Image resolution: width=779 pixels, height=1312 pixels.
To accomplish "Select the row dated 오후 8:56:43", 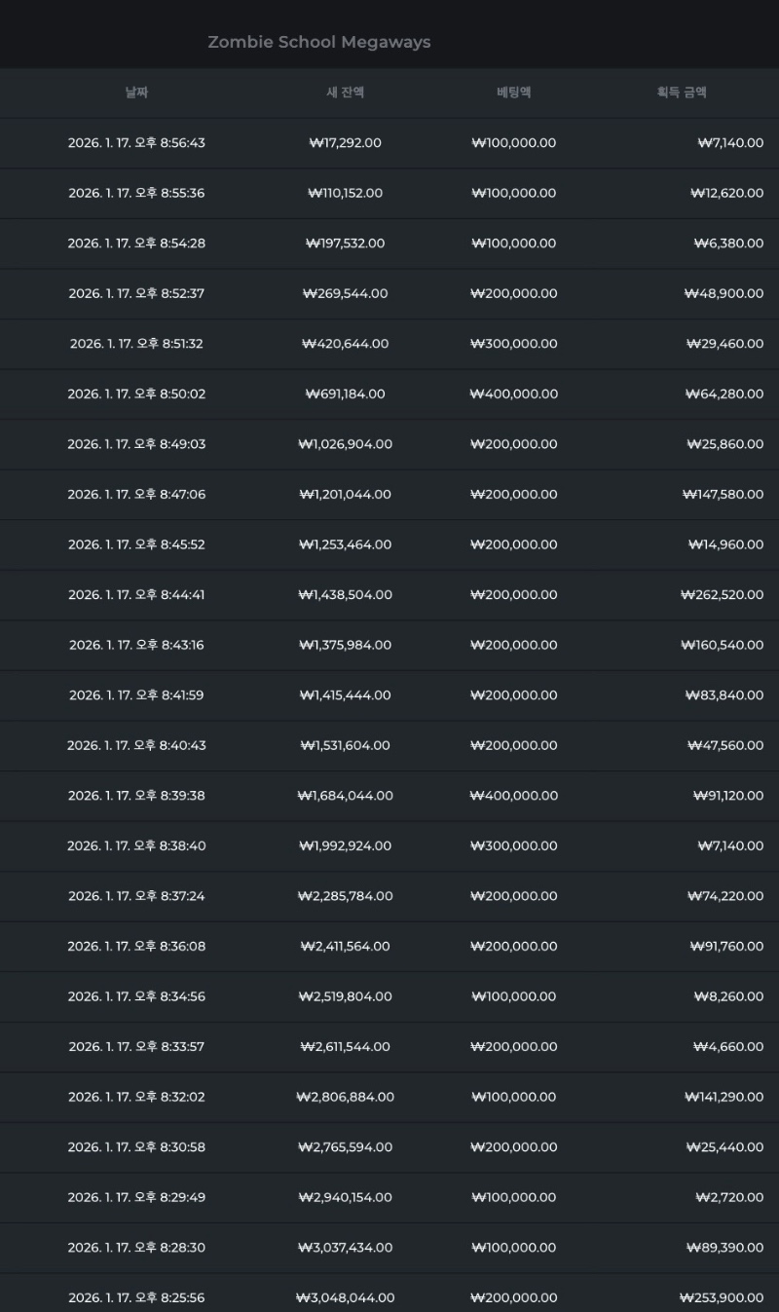I will (x=136, y=143).
